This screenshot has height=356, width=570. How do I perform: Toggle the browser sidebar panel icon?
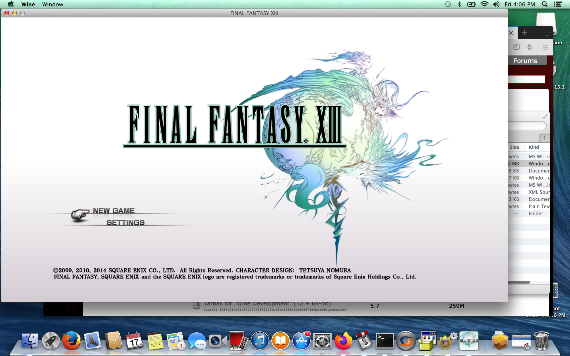(516, 47)
